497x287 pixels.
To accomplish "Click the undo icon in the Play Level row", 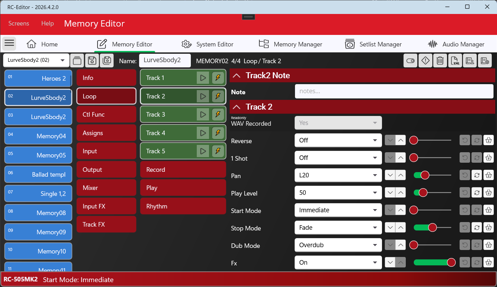I will click(465, 193).
